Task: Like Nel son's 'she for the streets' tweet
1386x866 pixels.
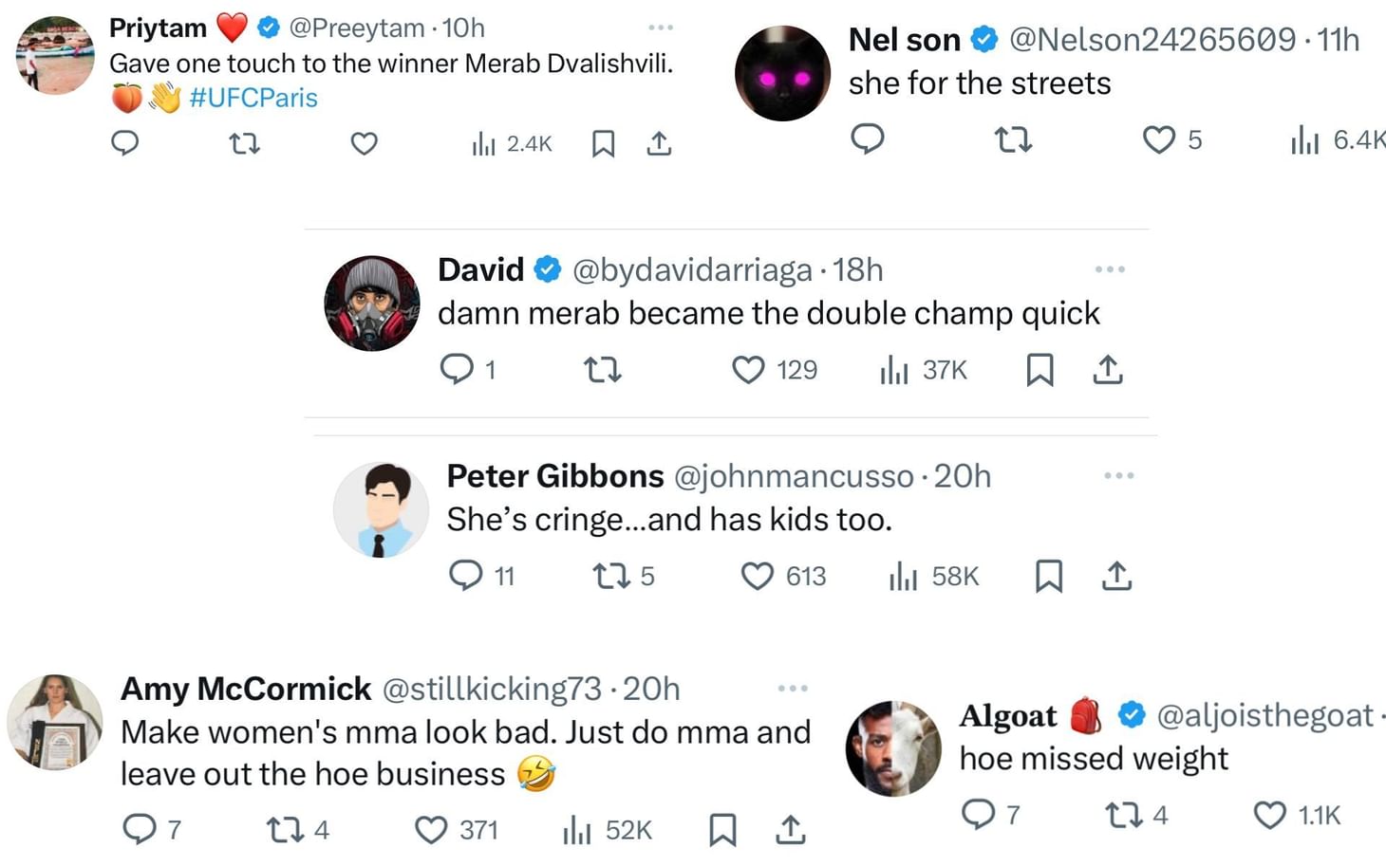Action: tap(1159, 140)
